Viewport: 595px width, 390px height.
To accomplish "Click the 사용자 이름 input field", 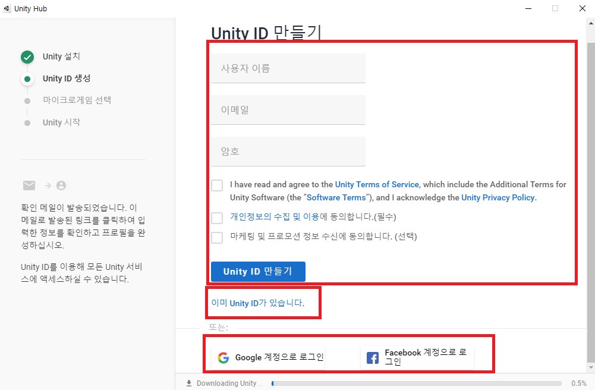I will click(288, 68).
